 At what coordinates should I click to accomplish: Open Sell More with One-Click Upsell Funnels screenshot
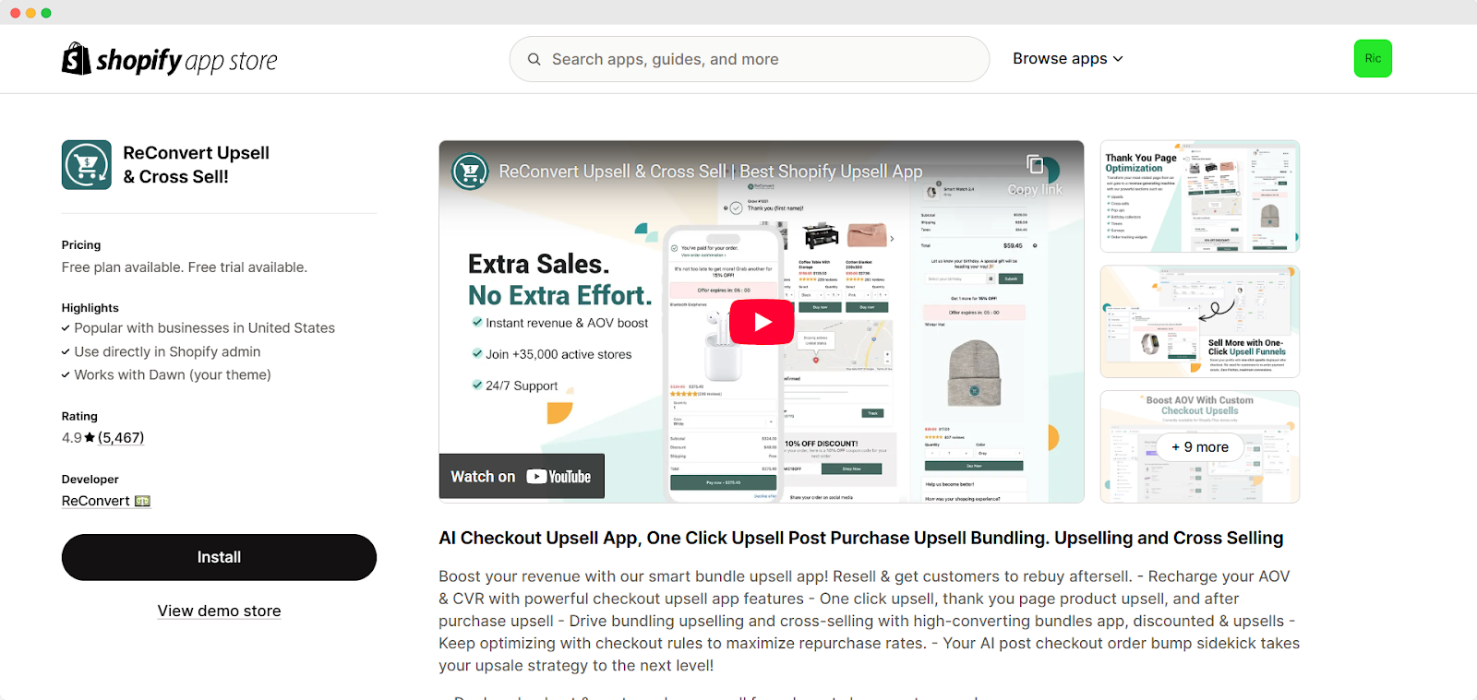(1200, 322)
